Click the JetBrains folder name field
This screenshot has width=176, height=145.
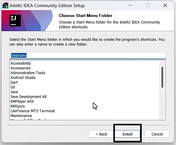point(87,56)
